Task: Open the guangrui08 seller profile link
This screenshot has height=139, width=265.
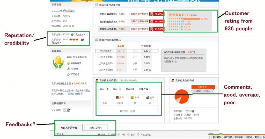Action: click(x=57, y=11)
